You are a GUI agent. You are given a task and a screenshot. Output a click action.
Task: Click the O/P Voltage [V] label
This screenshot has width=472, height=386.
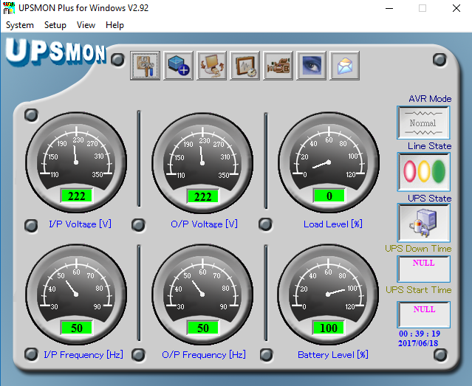click(204, 224)
